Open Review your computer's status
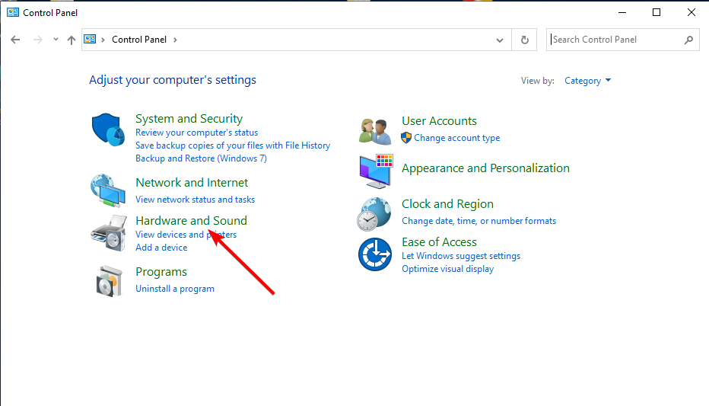 coord(197,133)
